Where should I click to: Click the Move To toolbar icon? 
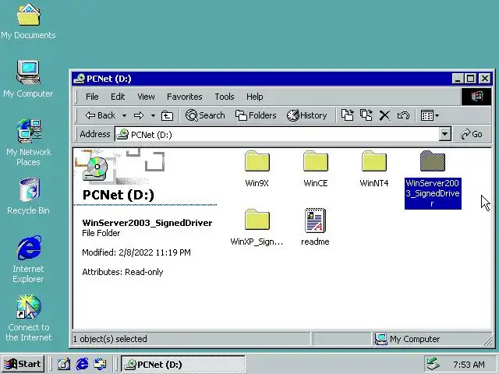tap(347, 115)
